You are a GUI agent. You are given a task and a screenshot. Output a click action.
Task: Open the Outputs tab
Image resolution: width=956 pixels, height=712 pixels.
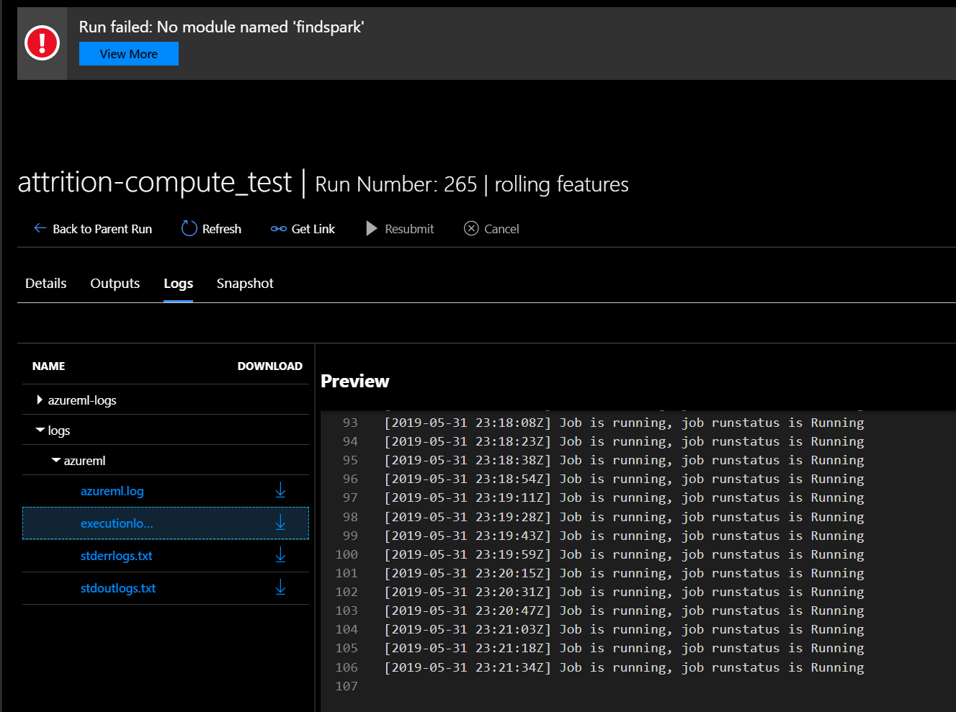tap(115, 283)
